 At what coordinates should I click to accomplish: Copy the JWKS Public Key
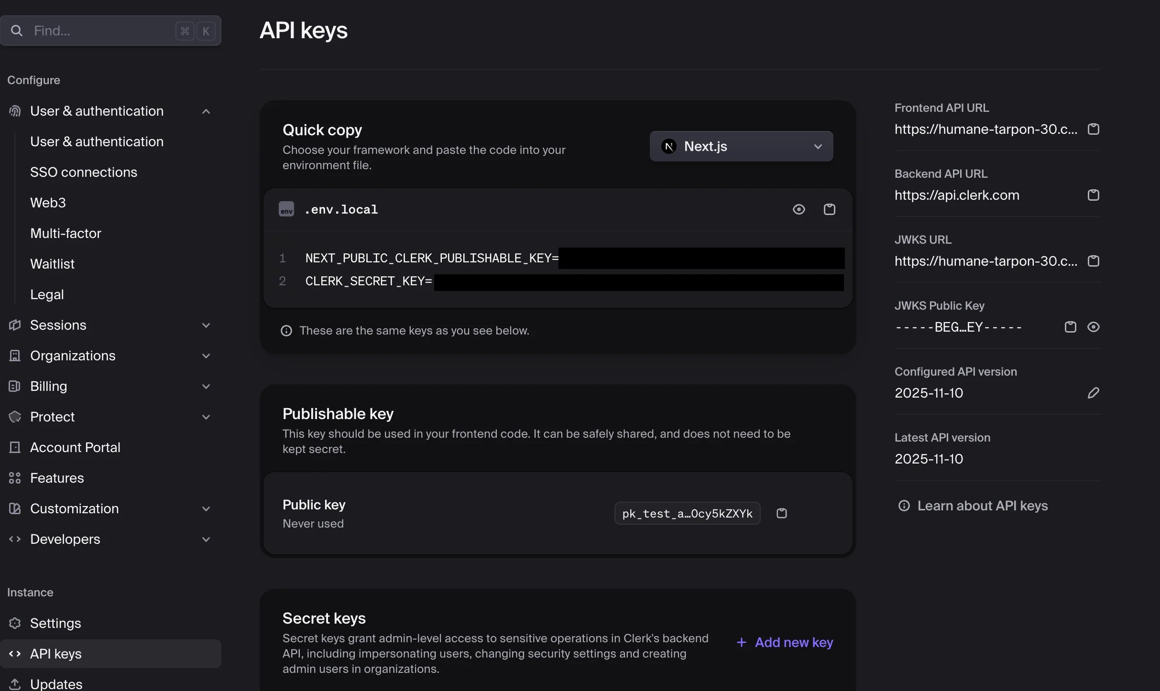1070,327
